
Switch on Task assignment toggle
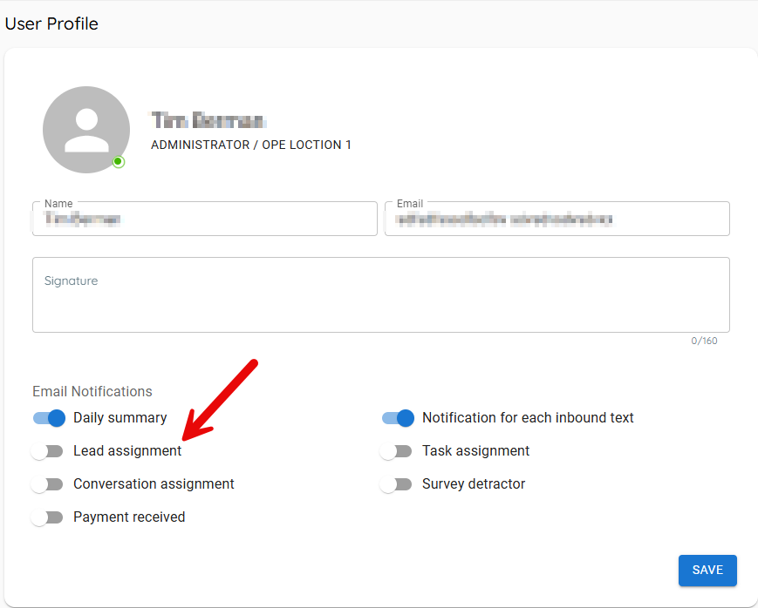pyautogui.click(x=396, y=451)
